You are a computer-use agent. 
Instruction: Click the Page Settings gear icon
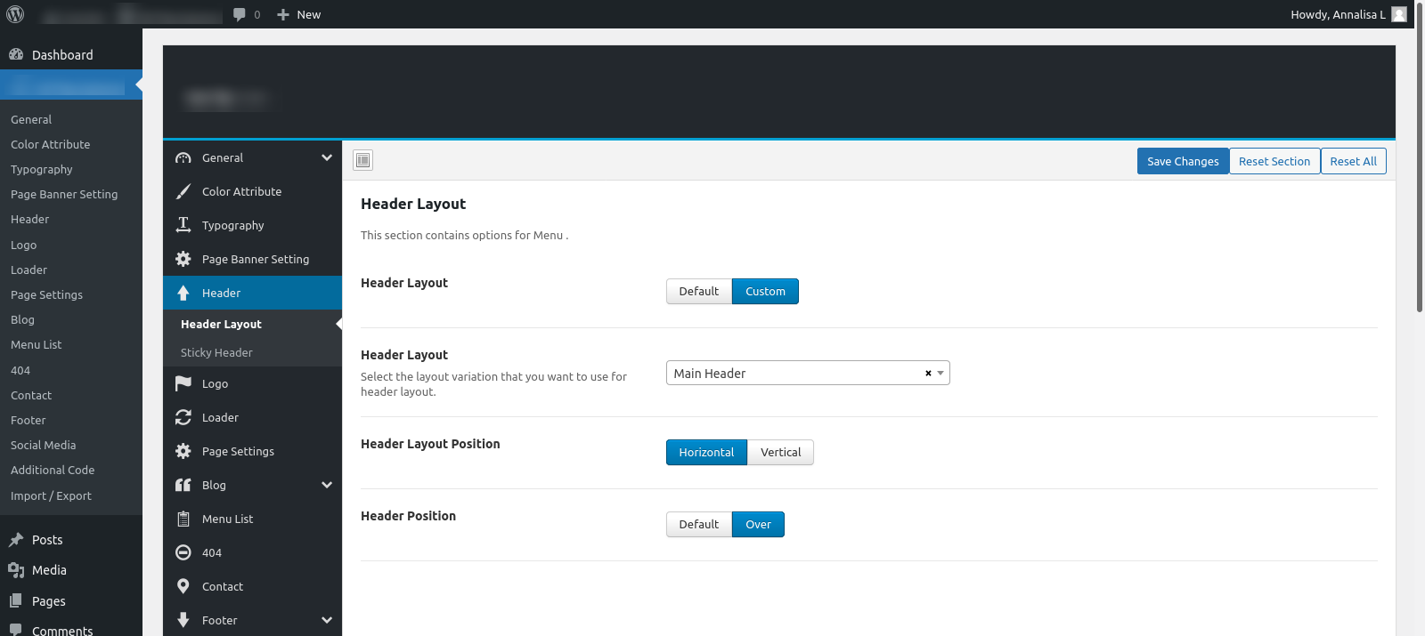click(x=183, y=451)
